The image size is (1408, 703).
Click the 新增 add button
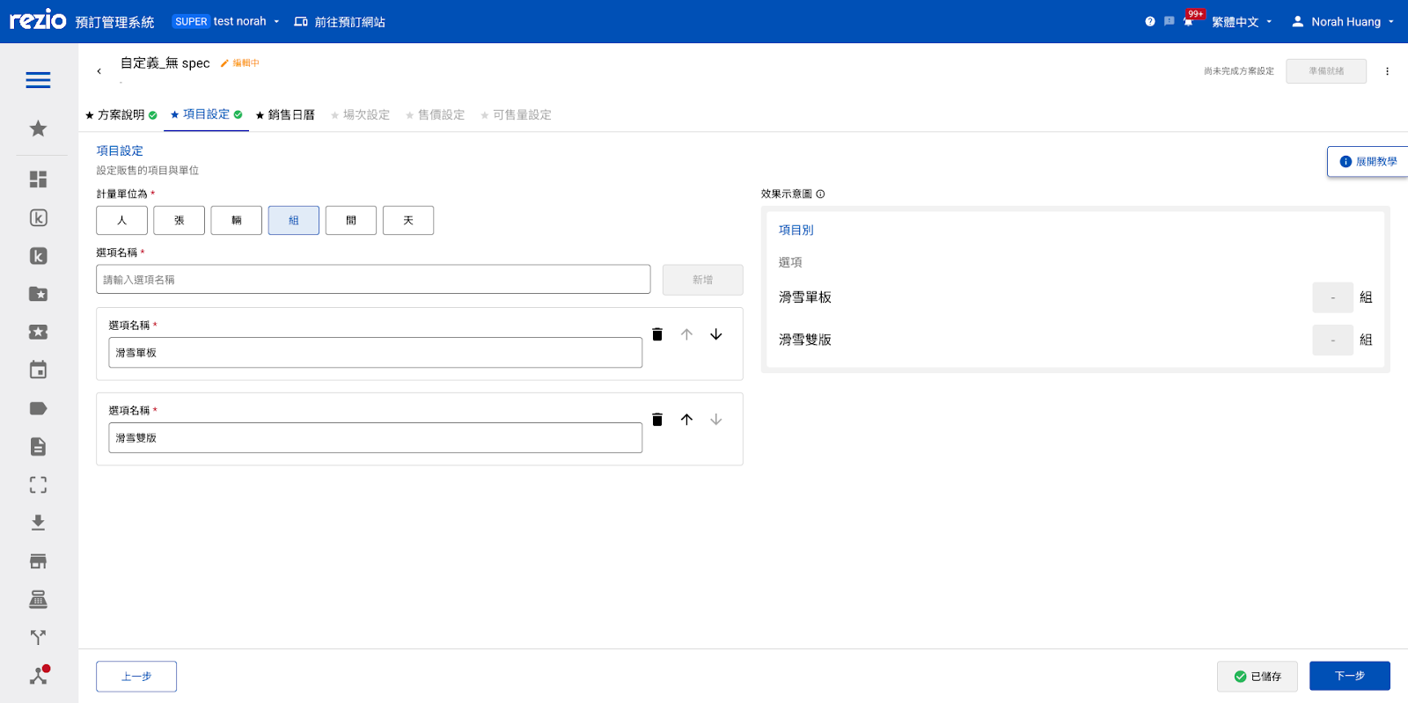point(702,280)
